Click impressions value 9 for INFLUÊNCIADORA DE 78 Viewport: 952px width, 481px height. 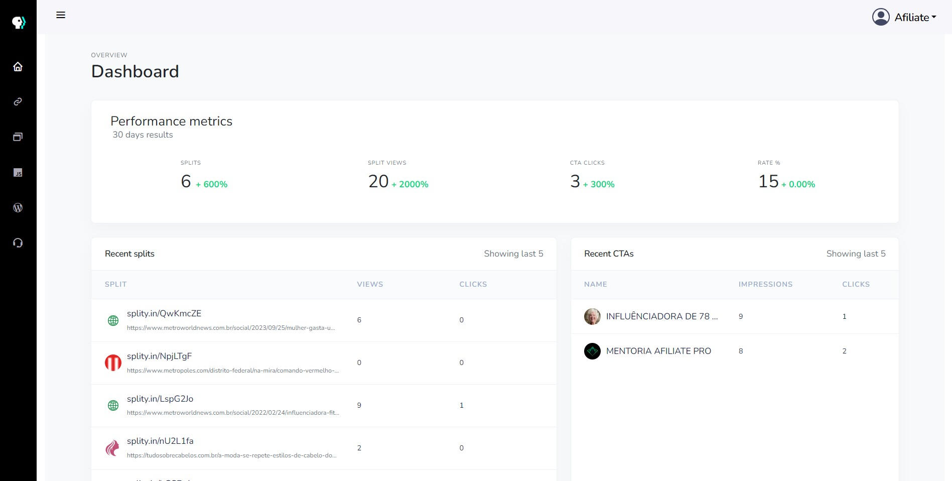coord(741,316)
